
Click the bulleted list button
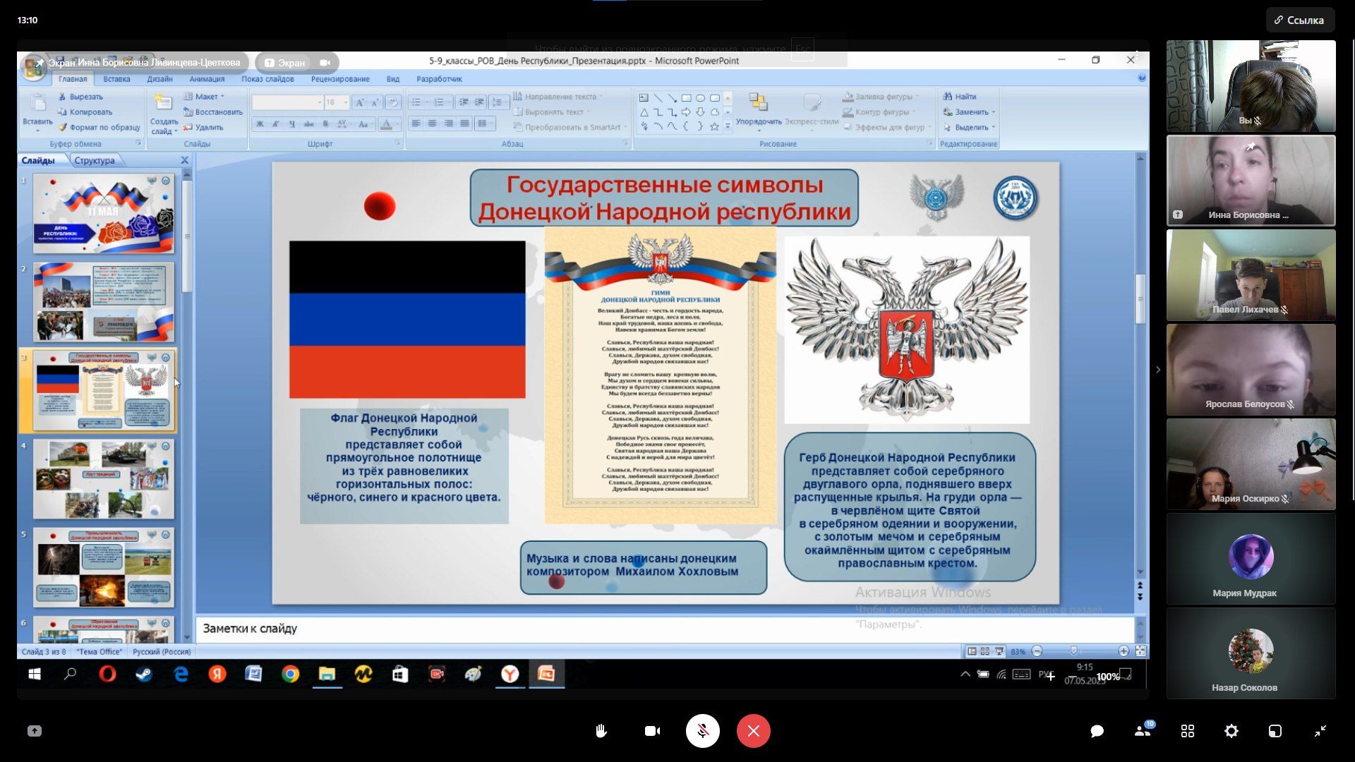tap(418, 102)
